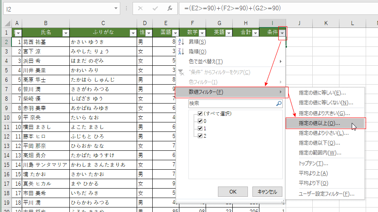This screenshot has height=212, width=378.
Task: Uncheck the 2 value checkbox
Action: click(200, 136)
